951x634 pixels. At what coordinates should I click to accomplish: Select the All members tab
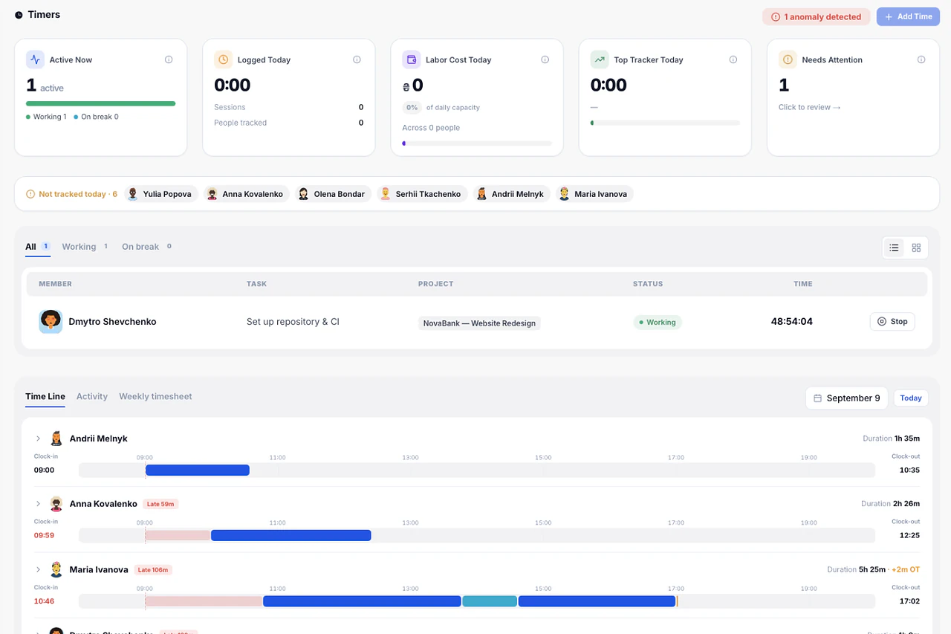pyautogui.click(x=37, y=247)
